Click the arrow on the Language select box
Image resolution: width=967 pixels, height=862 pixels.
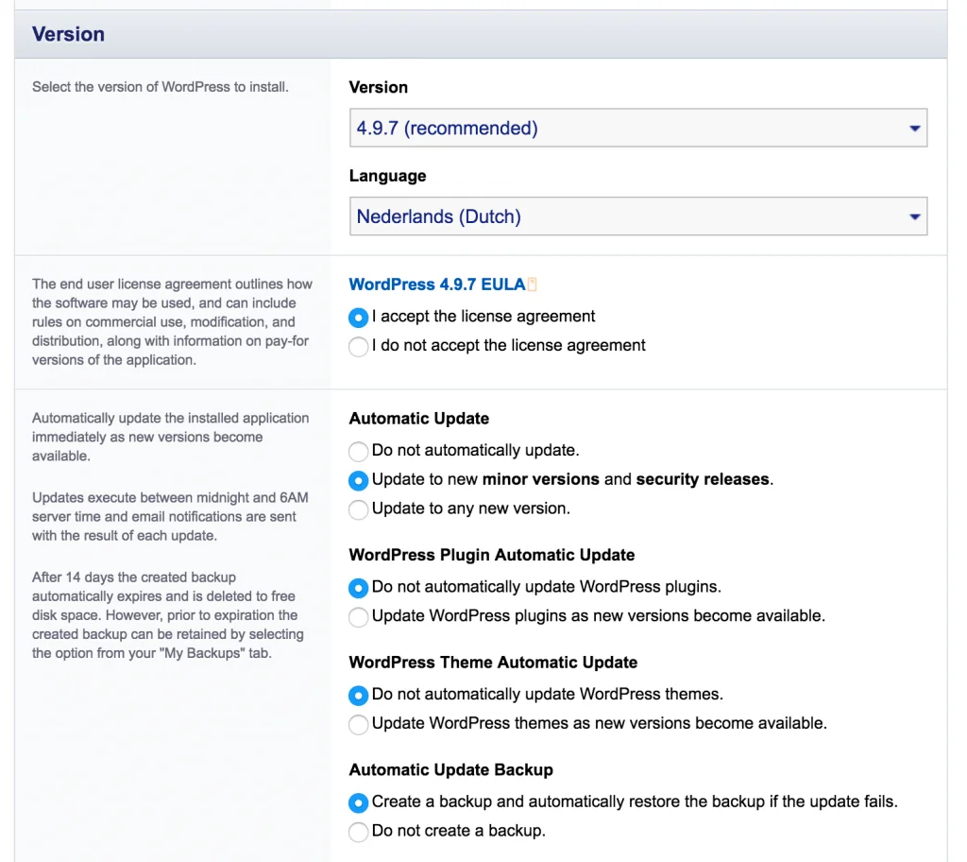click(x=913, y=216)
